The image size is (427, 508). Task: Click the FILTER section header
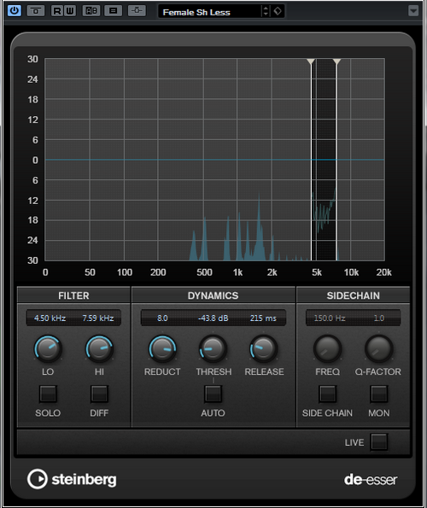click(x=73, y=295)
